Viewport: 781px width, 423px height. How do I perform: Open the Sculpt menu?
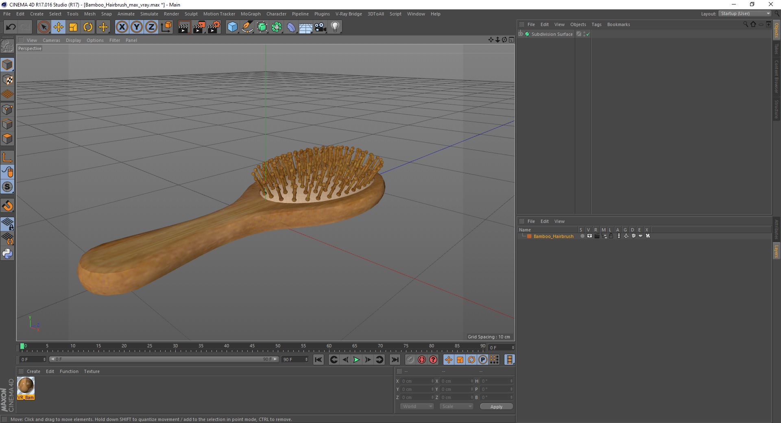pyautogui.click(x=191, y=14)
